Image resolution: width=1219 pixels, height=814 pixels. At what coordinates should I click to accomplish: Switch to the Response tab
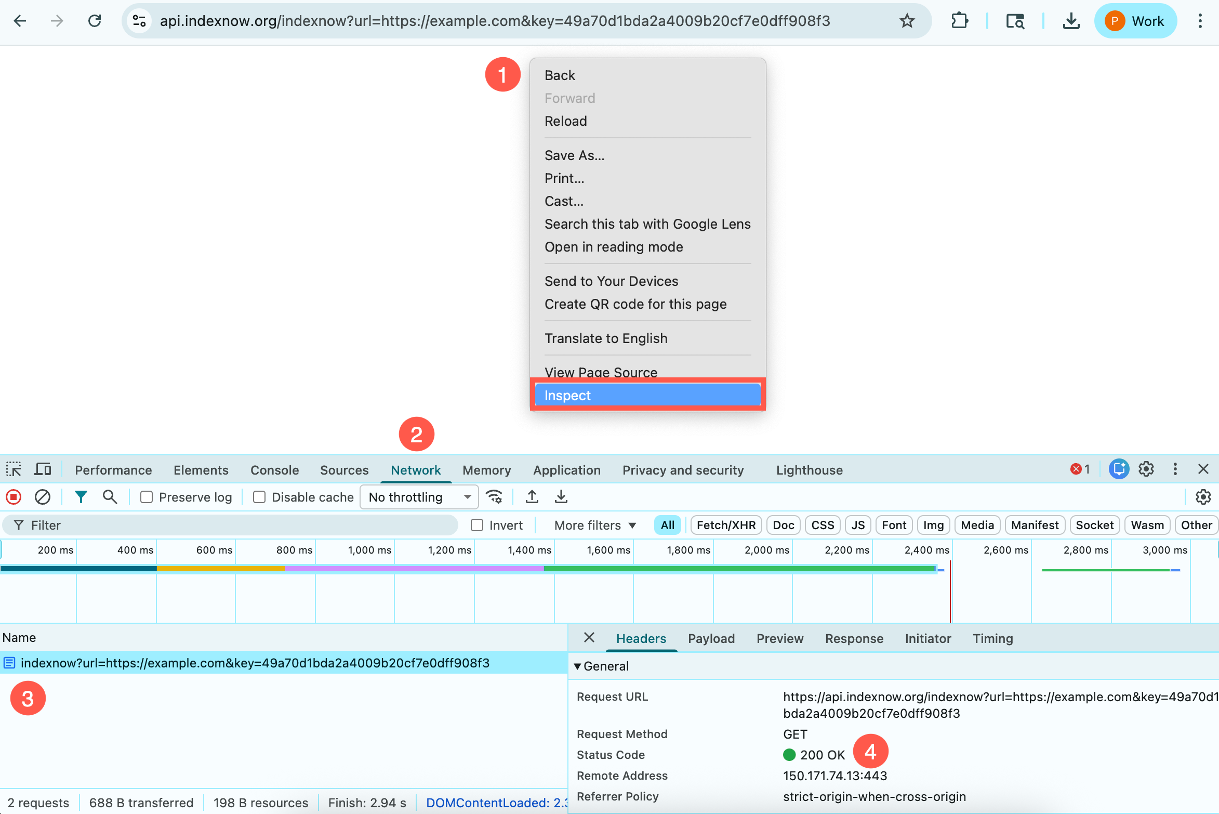[x=854, y=639]
